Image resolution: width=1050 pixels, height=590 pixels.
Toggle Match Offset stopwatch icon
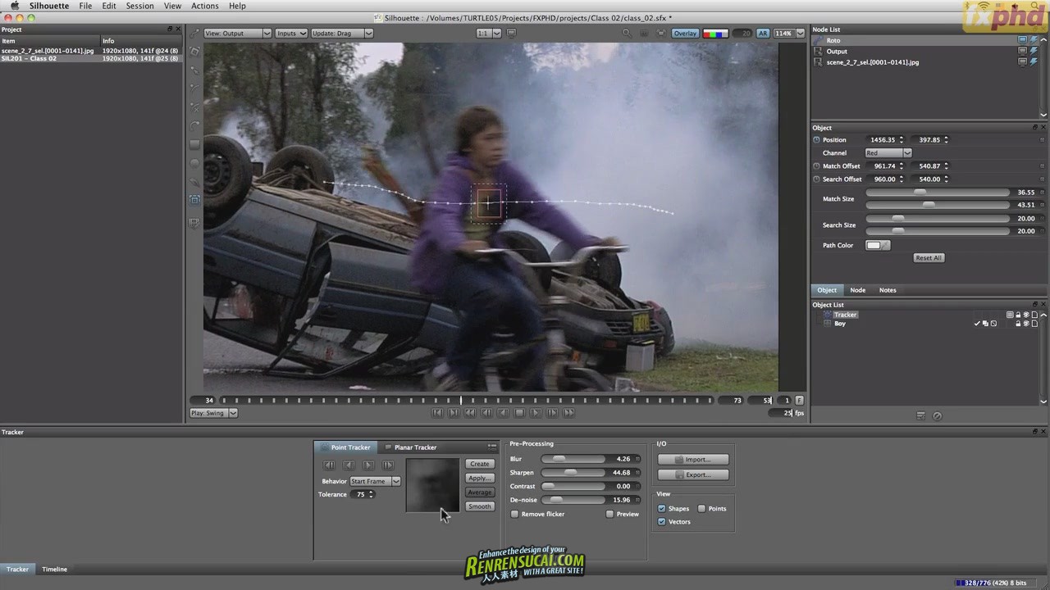(816, 166)
